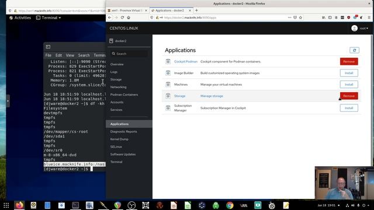Install Image Builder

pyautogui.click(x=349, y=73)
